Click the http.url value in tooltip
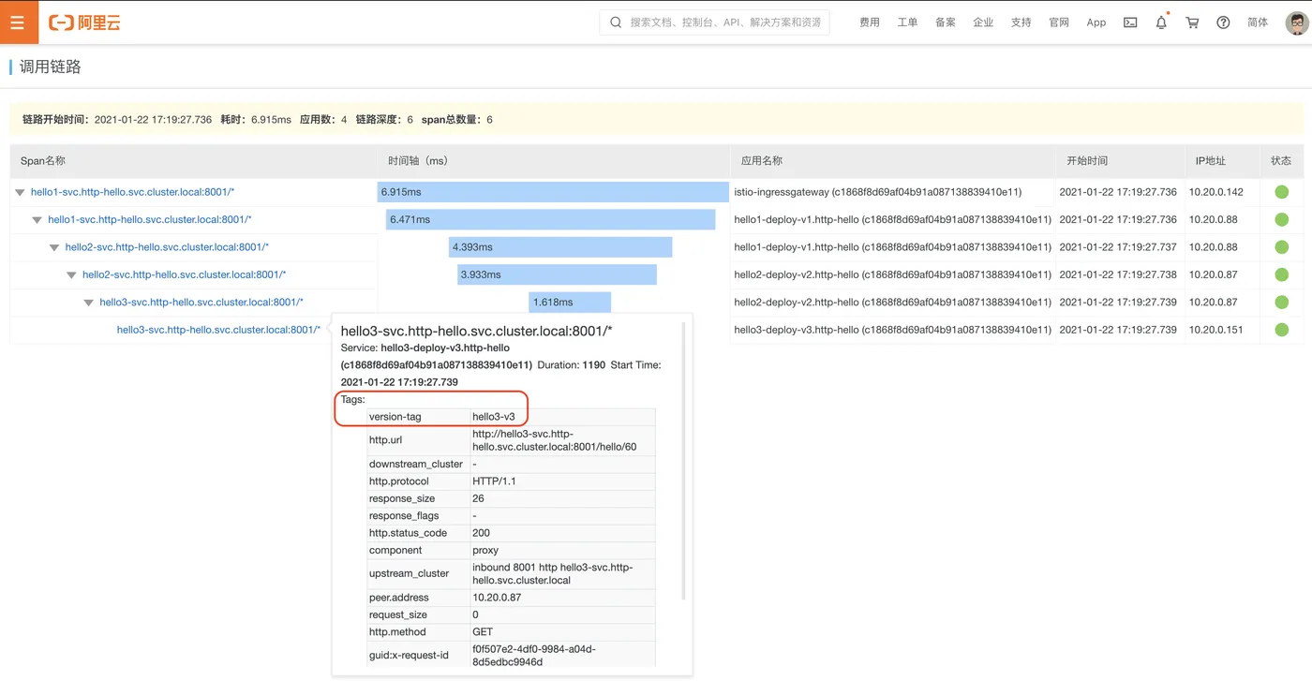1312x681 pixels. click(555, 440)
